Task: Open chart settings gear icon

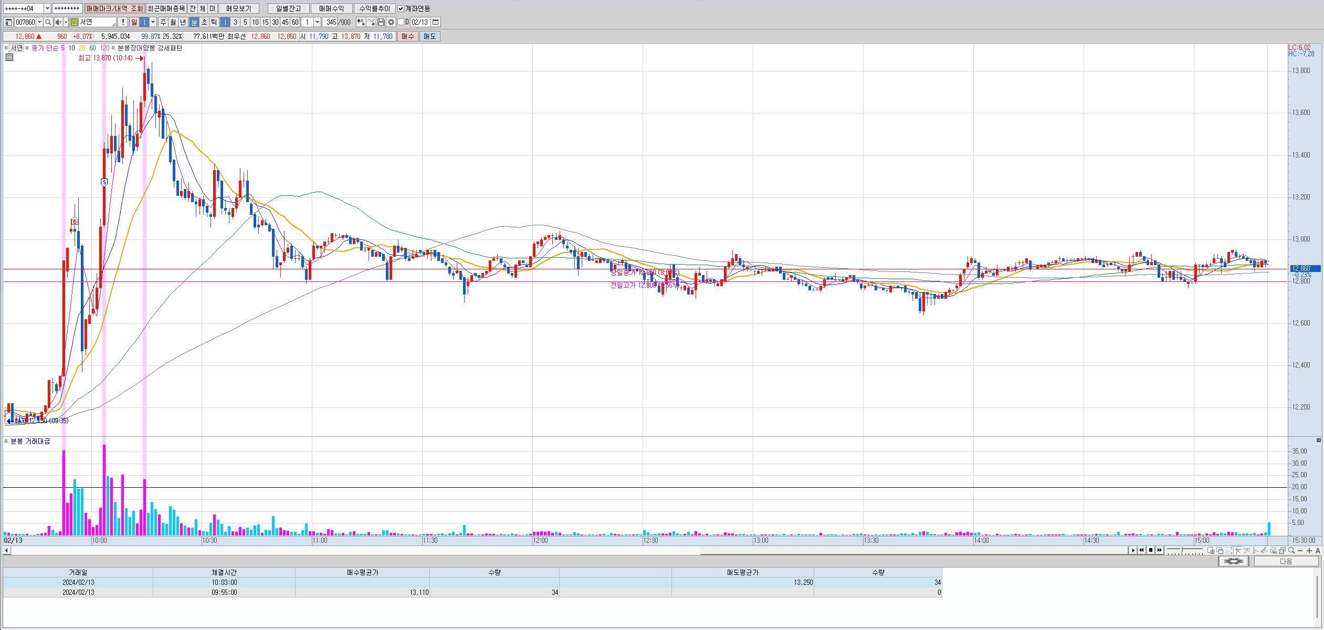Action: [391, 22]
